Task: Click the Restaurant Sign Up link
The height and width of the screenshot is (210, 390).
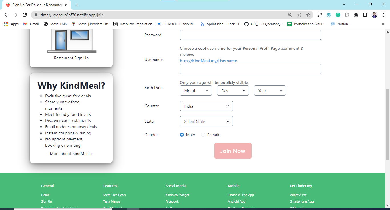Action: point(71,58)
